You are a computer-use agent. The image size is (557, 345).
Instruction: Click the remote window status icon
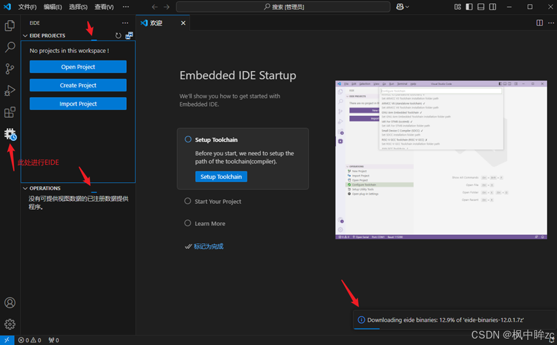click(x=6, y=340)
